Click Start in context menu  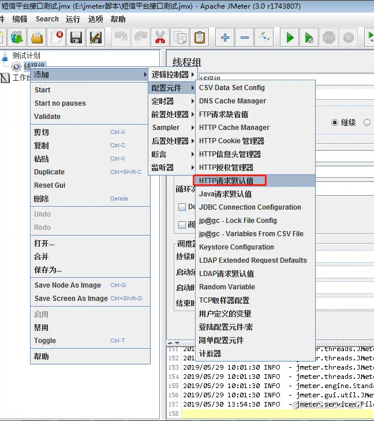click(90, 90)
